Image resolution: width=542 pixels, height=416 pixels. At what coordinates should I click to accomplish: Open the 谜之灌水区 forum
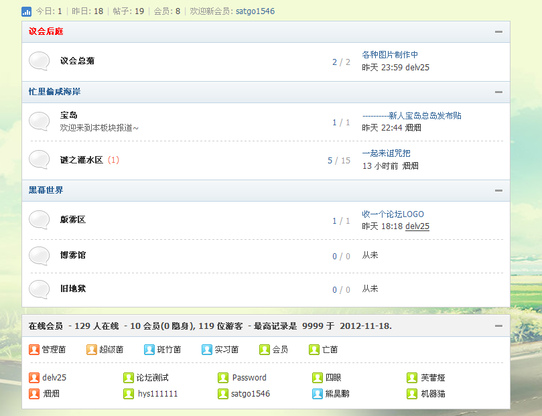coord(82,160)
